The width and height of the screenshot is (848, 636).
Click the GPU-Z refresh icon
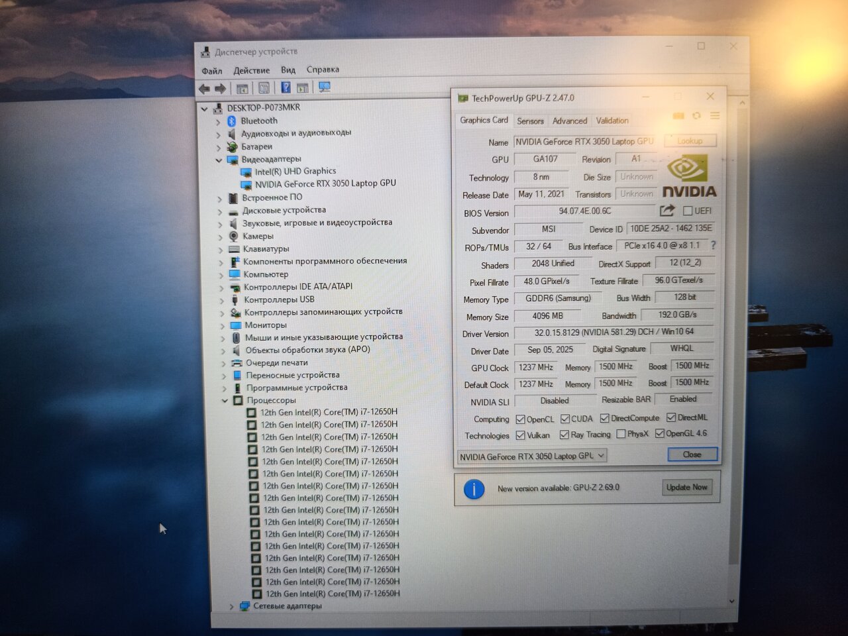696,116
